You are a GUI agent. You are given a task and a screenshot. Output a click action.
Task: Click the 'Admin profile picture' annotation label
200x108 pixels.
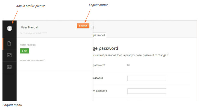tap(31, 6)
